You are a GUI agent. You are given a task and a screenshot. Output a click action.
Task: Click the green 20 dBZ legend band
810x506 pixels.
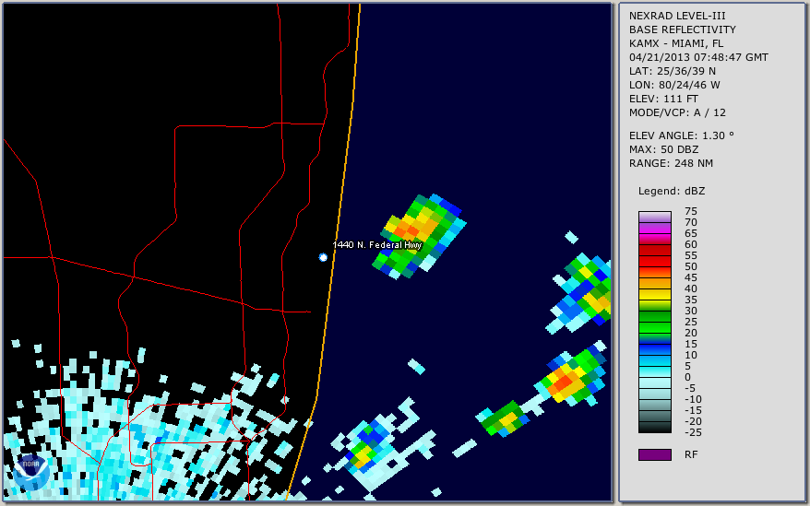[654, 328]
